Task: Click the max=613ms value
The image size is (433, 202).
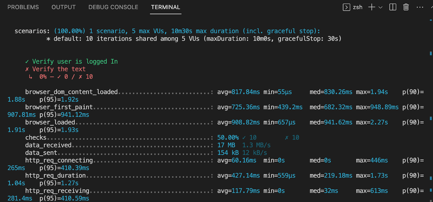Action: [x=372, y=191]
